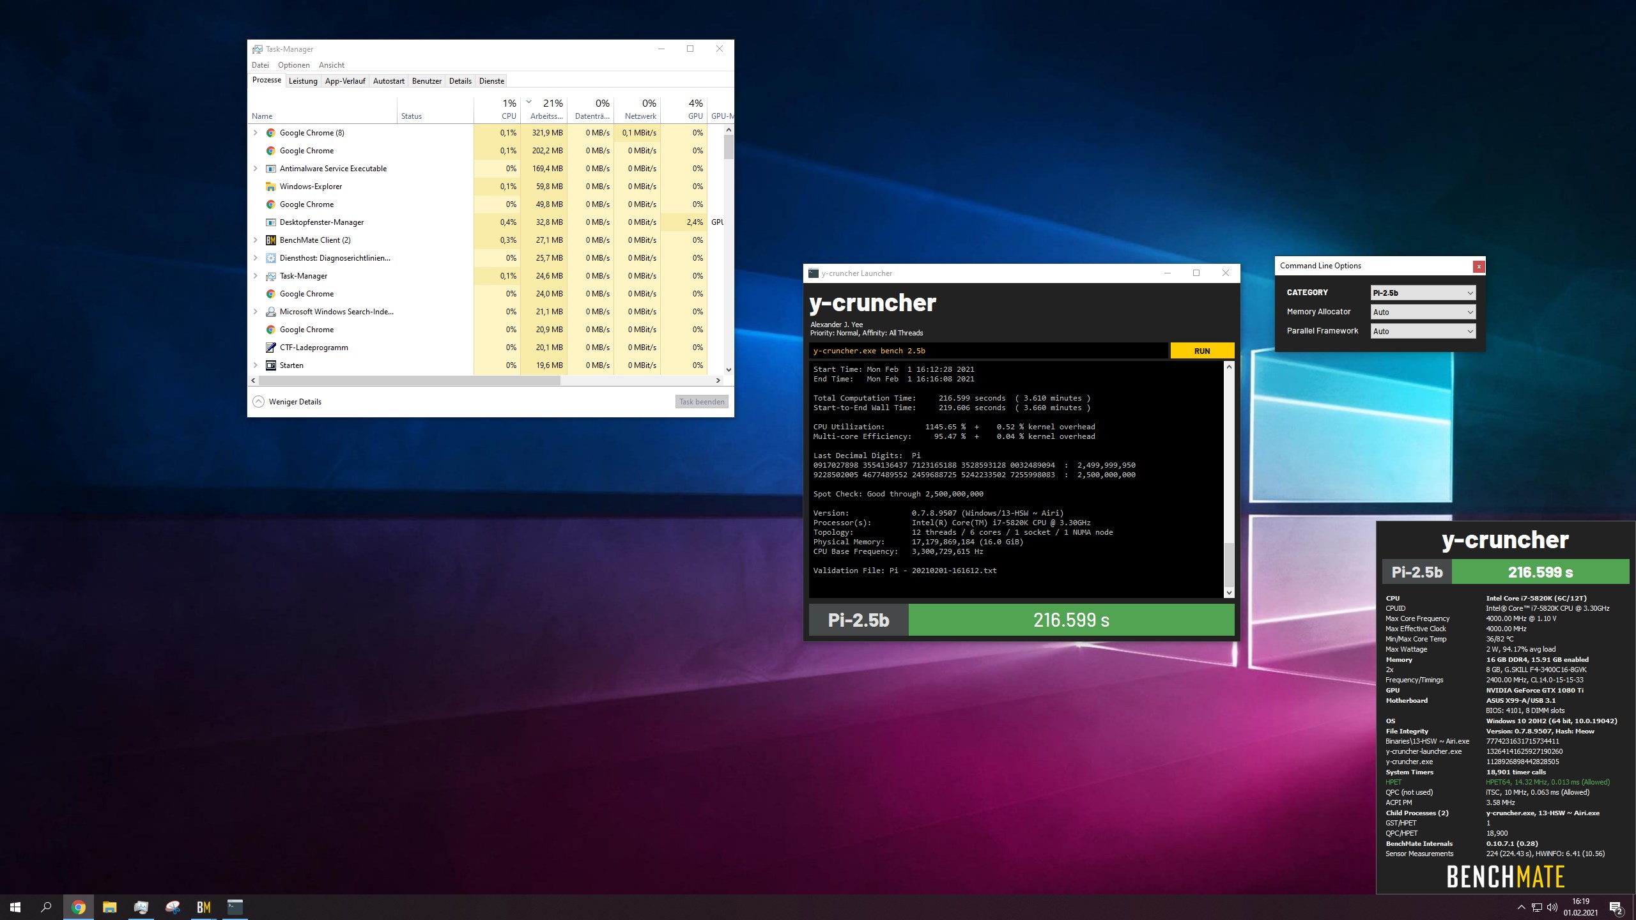This screenshot has height=920, width=1636.
Task: Open the notification center icon
Action: click(x=1616, y=907)
